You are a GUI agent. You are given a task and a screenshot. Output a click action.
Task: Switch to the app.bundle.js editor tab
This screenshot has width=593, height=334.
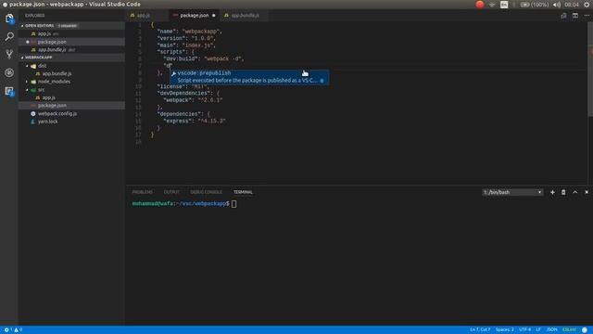tap(244, 16)
